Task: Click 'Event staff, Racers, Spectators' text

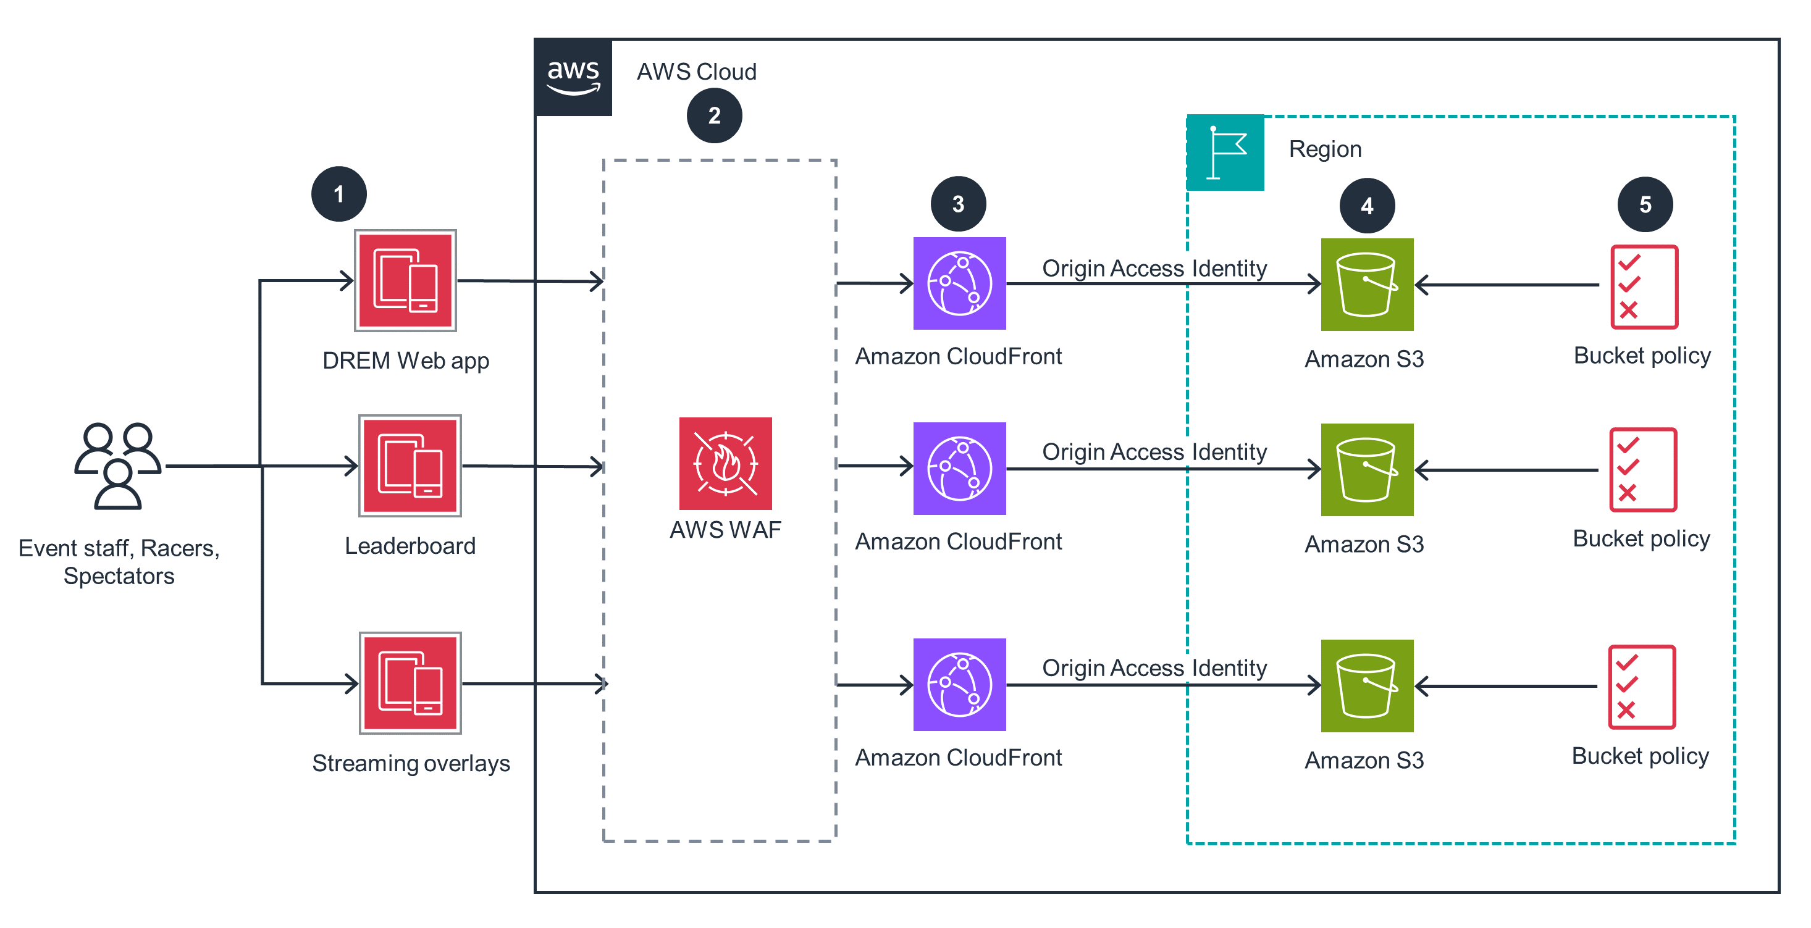Action: 119,562
